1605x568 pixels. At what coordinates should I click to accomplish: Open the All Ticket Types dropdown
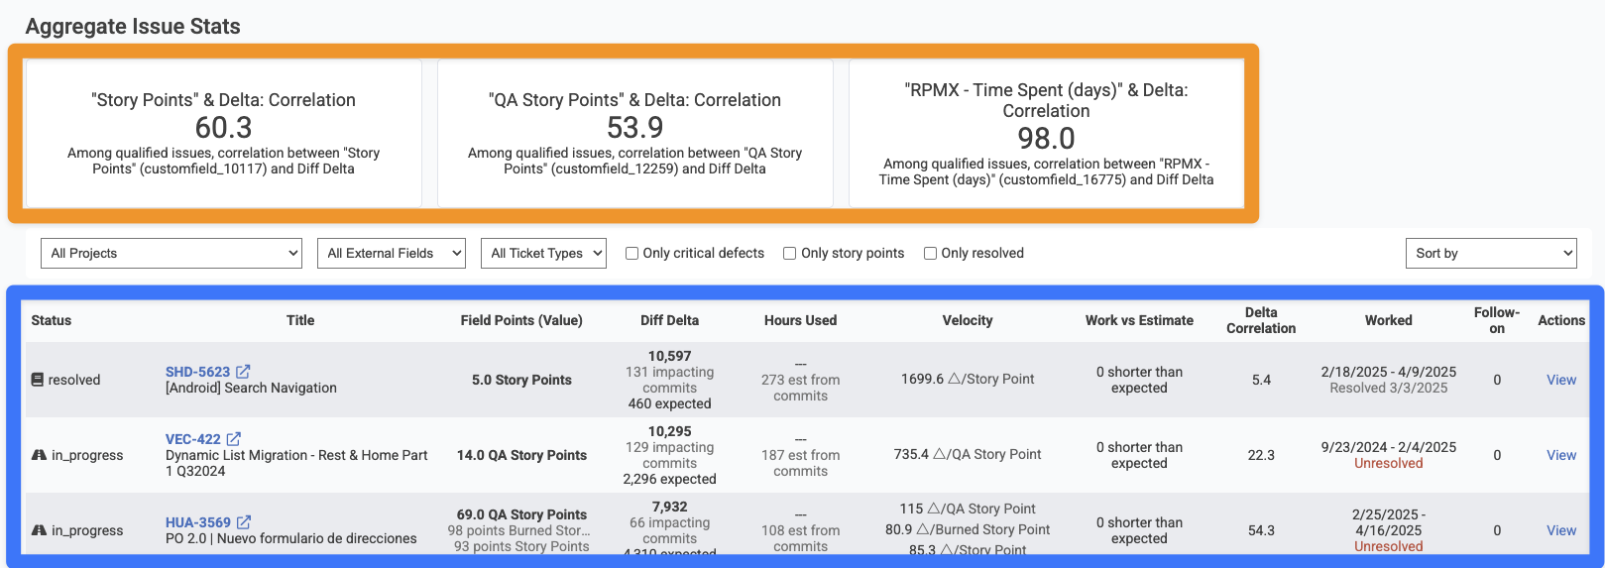point(543,254)
